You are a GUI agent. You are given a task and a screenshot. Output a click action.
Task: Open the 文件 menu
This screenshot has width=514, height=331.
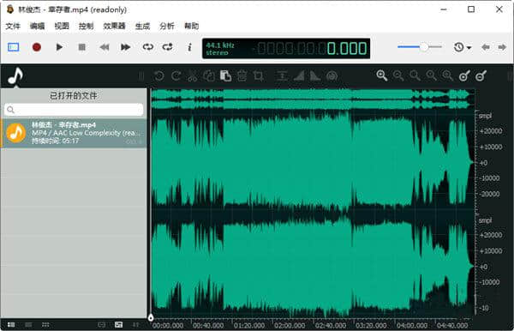[x=13, y=27]
